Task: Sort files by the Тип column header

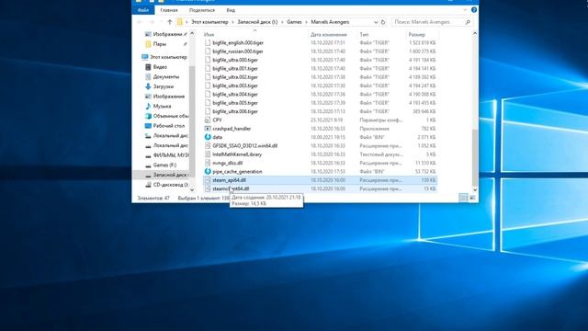Action: tap(364, 34)
